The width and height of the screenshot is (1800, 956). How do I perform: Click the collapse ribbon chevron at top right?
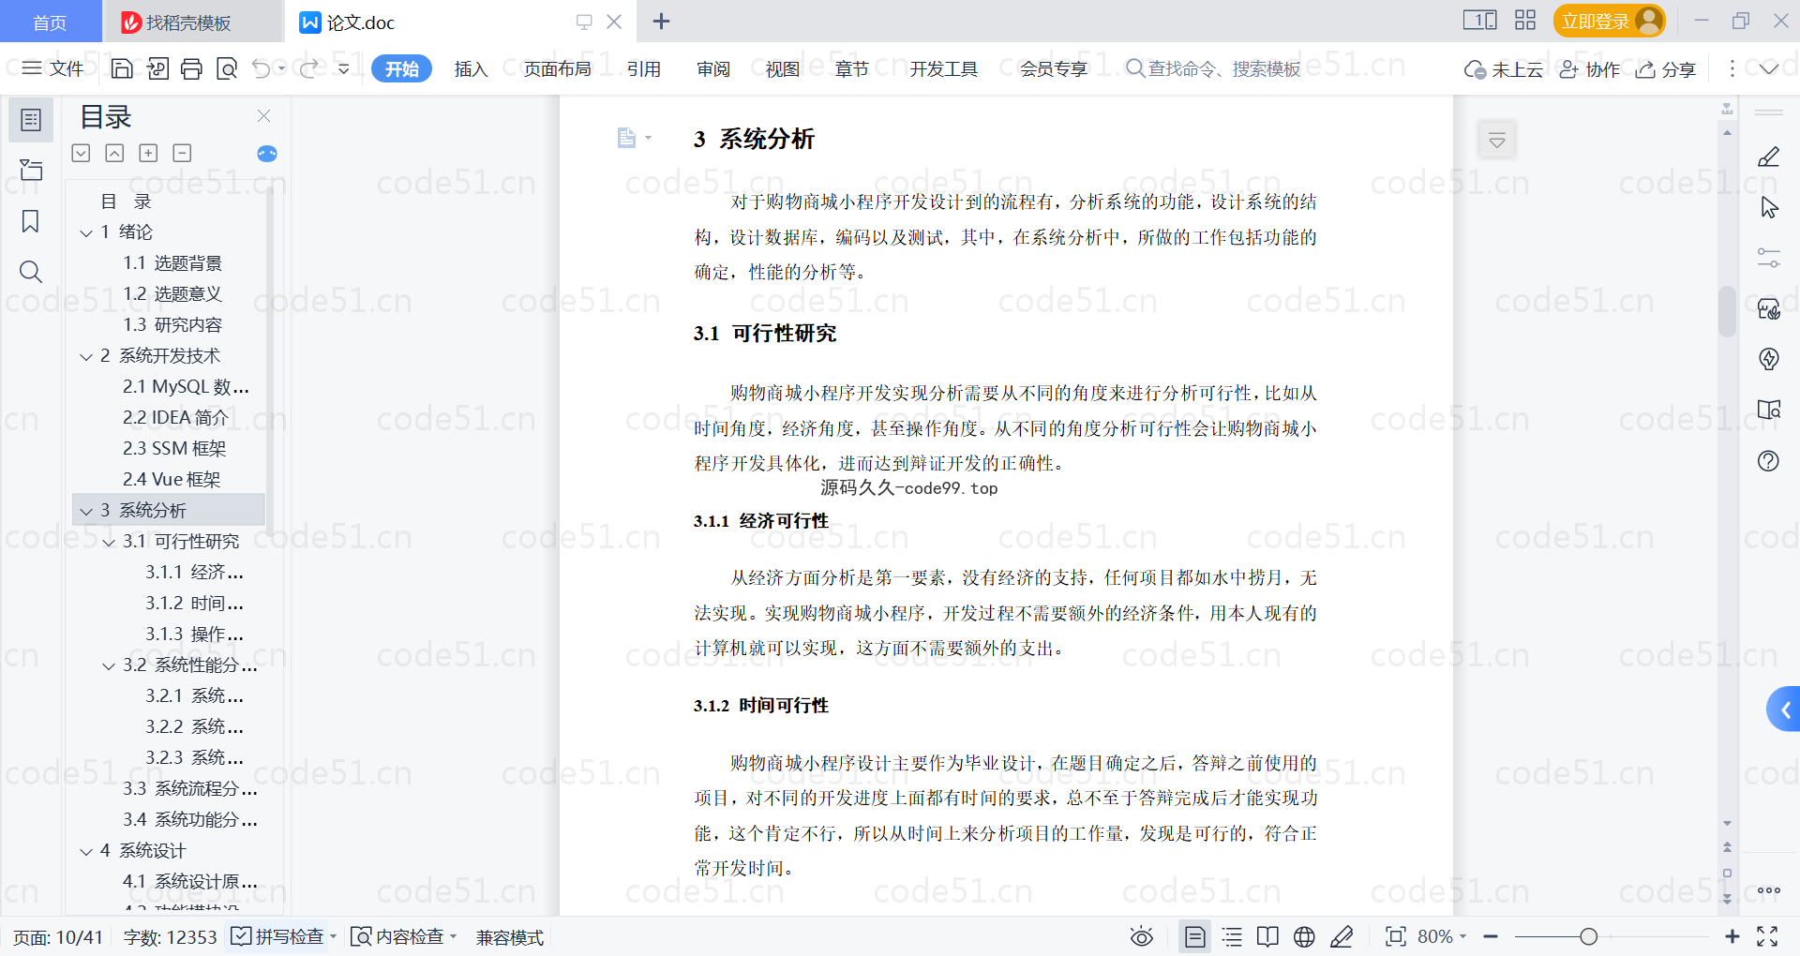(x=1768, y=68)
